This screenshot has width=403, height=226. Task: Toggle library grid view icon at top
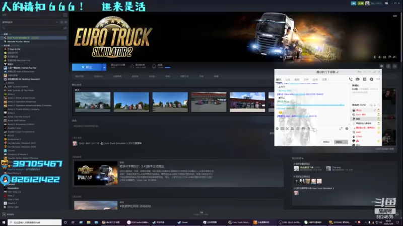65,15
